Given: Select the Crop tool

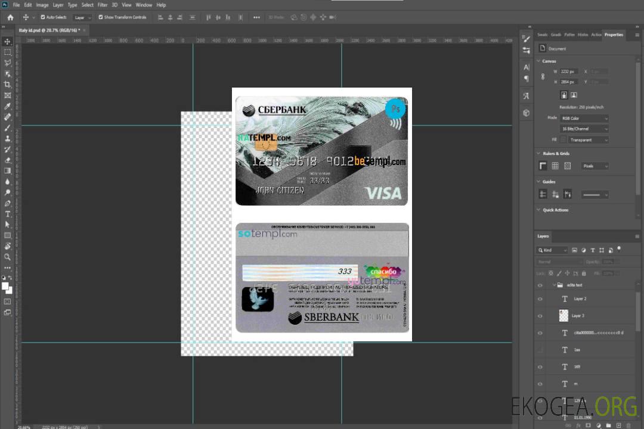Looking at the screenshot, I should click(x=7, y=85).
